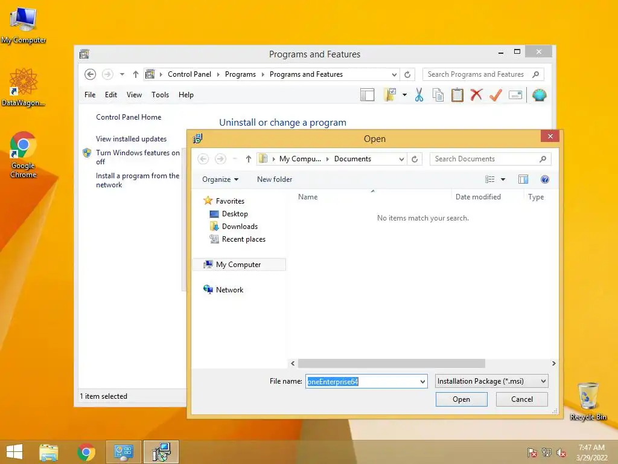Toggle the navigation pane layout icon in toolbar
The image size is (618, 464).
(x=367, y=95)
